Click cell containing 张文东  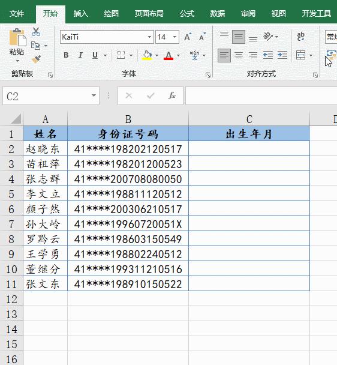point(46,284)
